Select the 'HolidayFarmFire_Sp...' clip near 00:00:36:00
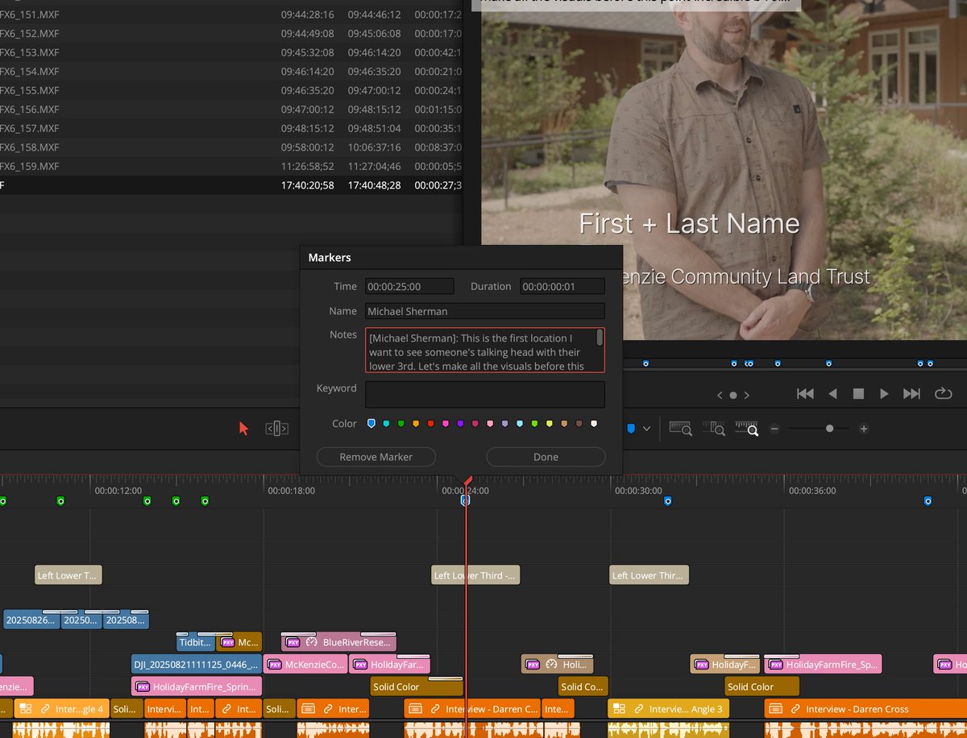Screen dimensions: 967x738 pos(823,665)
